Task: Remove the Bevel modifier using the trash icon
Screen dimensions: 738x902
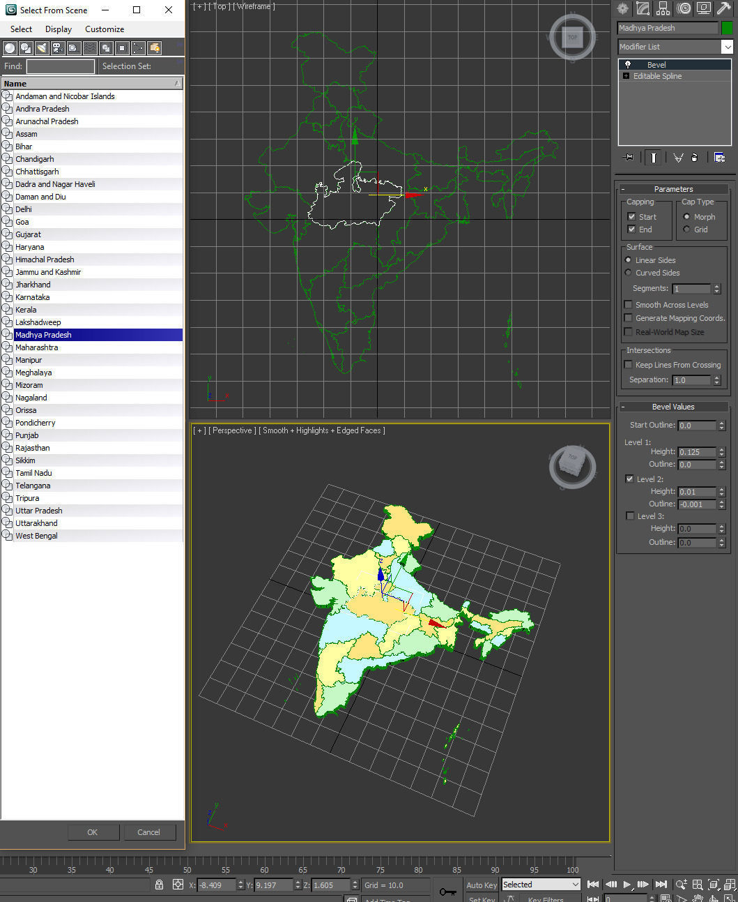Action: 695,157
